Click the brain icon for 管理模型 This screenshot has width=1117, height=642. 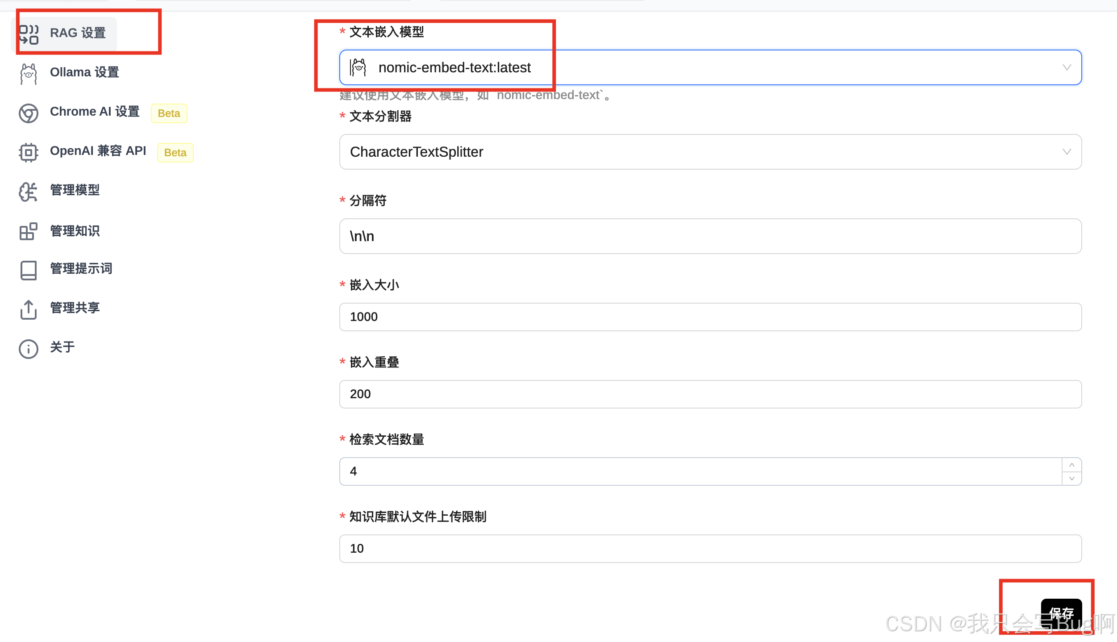pos(29,192)
